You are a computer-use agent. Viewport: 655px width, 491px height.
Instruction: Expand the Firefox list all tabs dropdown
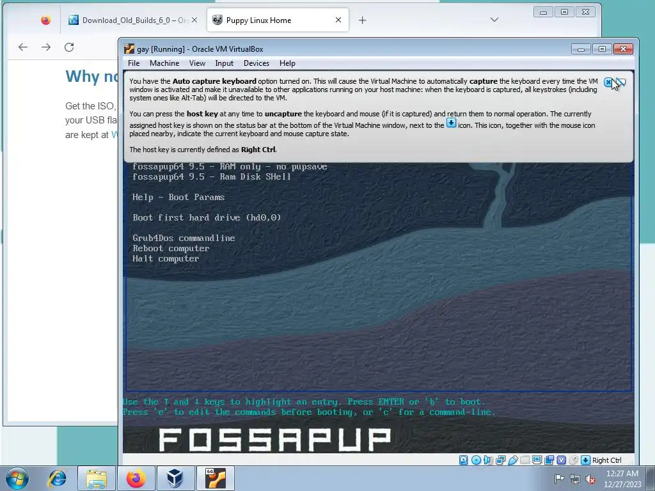[x=494, y=20]
